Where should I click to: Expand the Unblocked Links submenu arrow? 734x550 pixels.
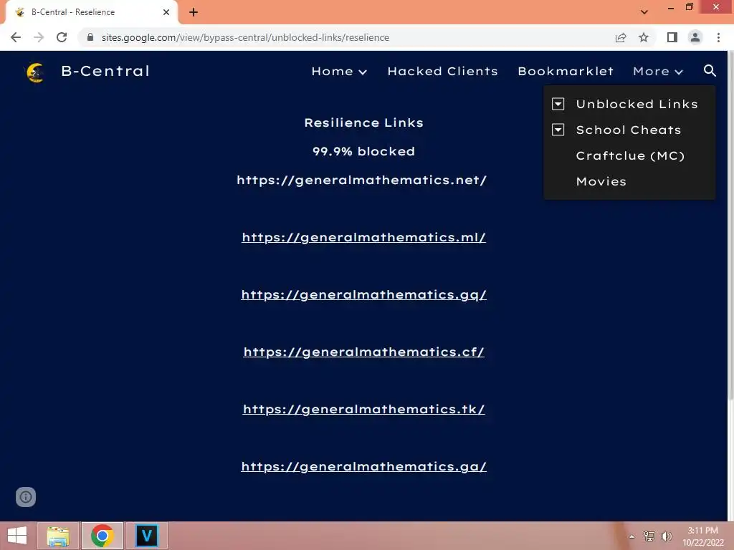(x=558, y=104)
